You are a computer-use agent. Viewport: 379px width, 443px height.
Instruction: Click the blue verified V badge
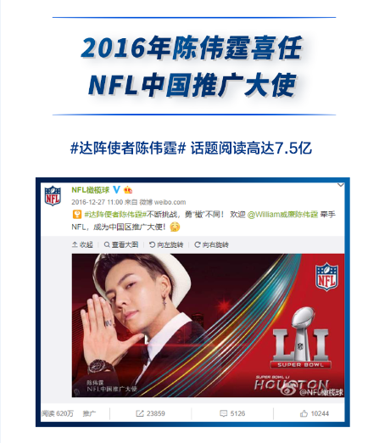coord(116,190)
